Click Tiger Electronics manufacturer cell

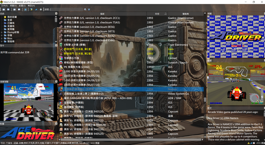[x=178, y=45]
